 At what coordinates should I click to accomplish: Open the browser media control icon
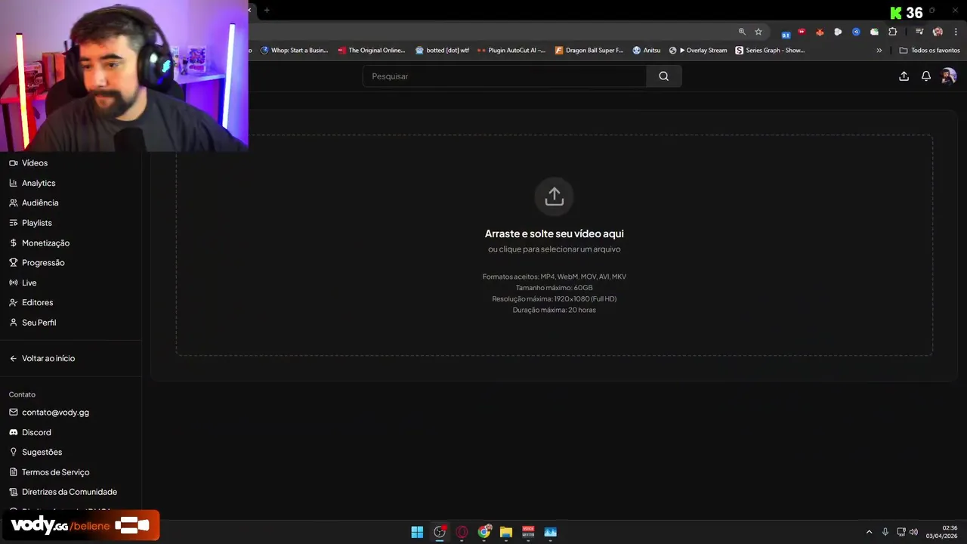pyautogui.click(x=919, y=32)
